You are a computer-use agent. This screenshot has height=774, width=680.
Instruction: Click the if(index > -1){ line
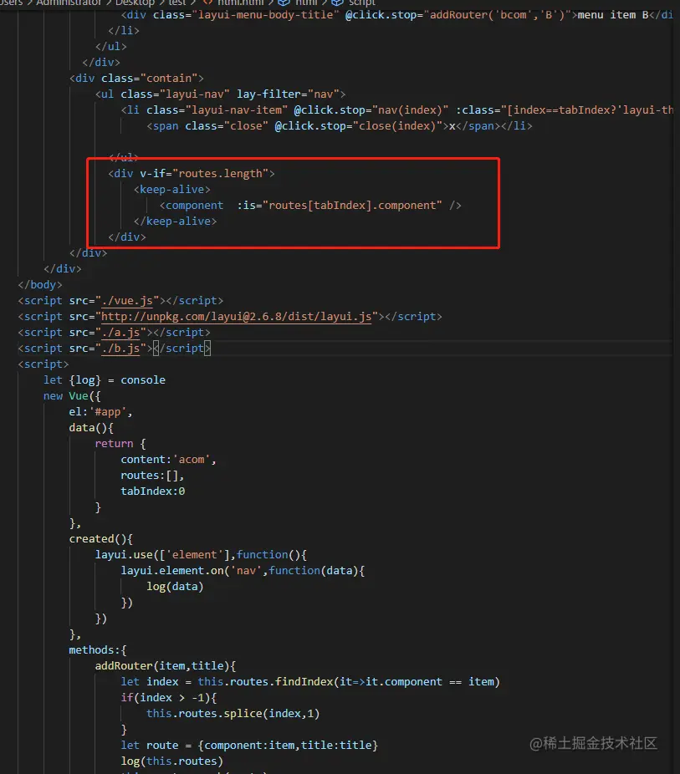[168, 697]
